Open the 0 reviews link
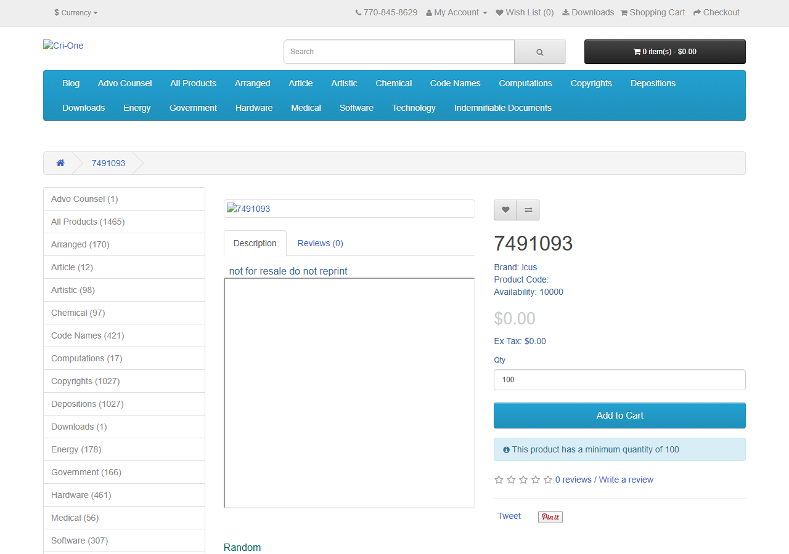This screenshot has width=789, height=554. click(x=573, y=480)
